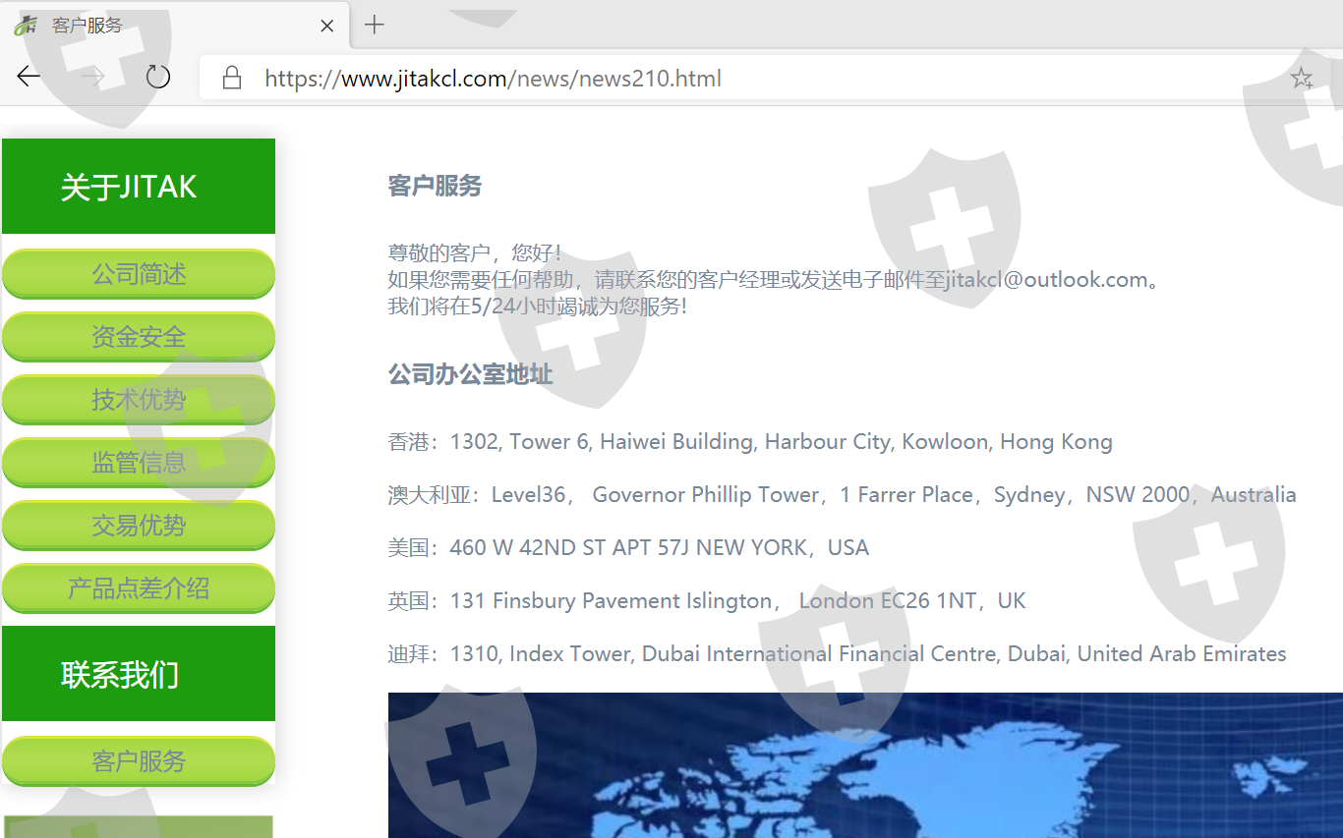Click the 联系我们 sidebar header
1343x838 pixels.
(x=139, y=674)
